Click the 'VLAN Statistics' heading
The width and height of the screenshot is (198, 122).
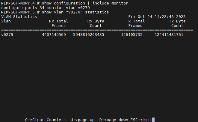pos(19,17)
